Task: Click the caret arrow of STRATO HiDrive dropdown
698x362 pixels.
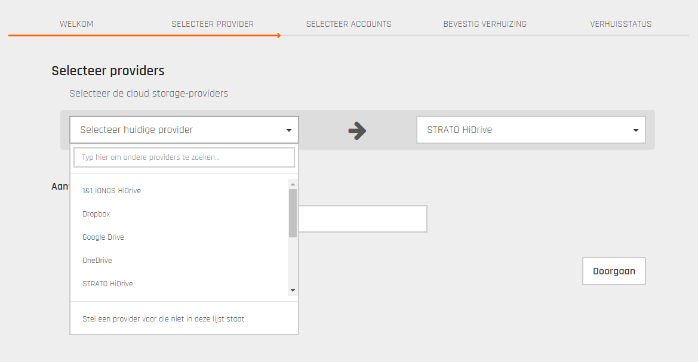Action: click(x=635, y=130)
